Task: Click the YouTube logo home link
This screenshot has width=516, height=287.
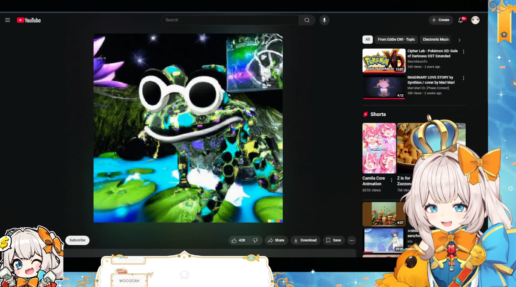Action: tap(29, 20)
